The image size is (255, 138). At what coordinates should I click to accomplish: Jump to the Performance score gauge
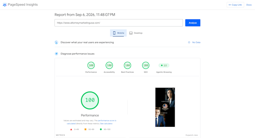[91, 65]
